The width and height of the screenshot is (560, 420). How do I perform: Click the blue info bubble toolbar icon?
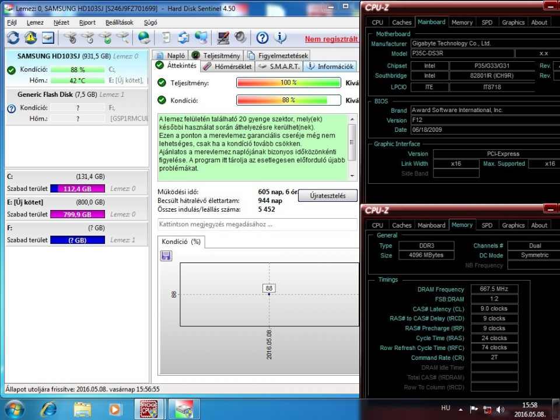pos(281,37)
